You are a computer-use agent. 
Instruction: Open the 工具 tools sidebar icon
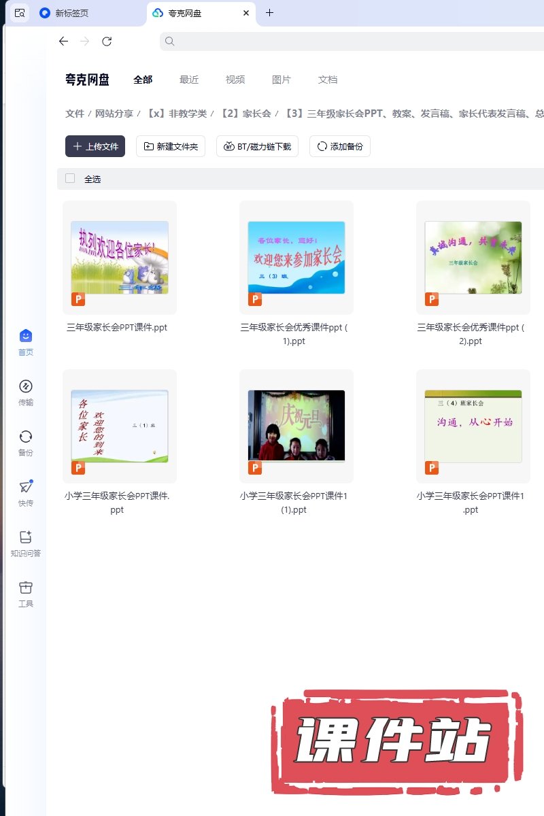point(26,588)
